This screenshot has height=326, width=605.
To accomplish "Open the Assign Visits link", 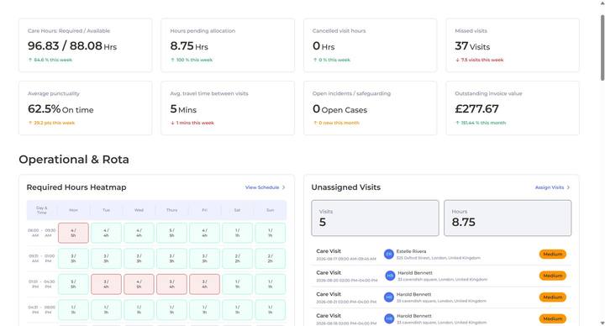I will (550, 187).
